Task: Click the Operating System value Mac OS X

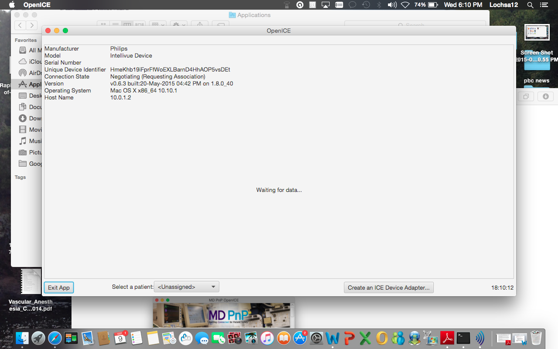Action: [x=143, y=90]
